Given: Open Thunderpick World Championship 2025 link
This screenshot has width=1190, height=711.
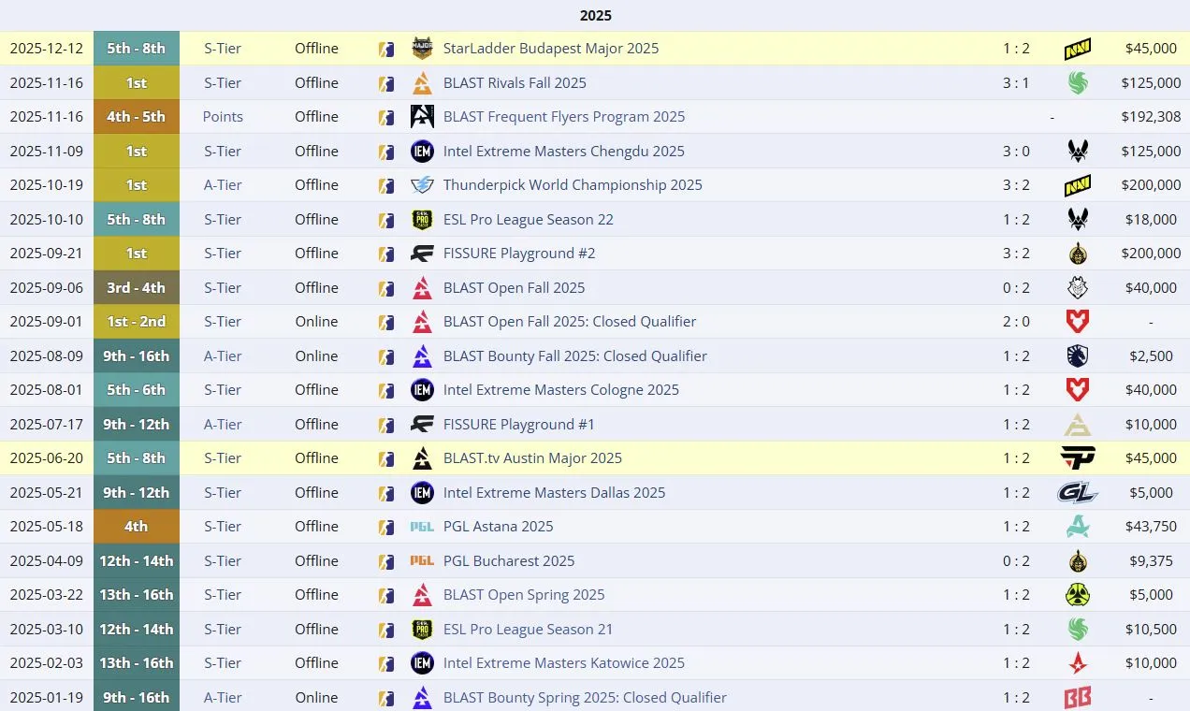Looking at the screenshot, I should pos(573,185).
